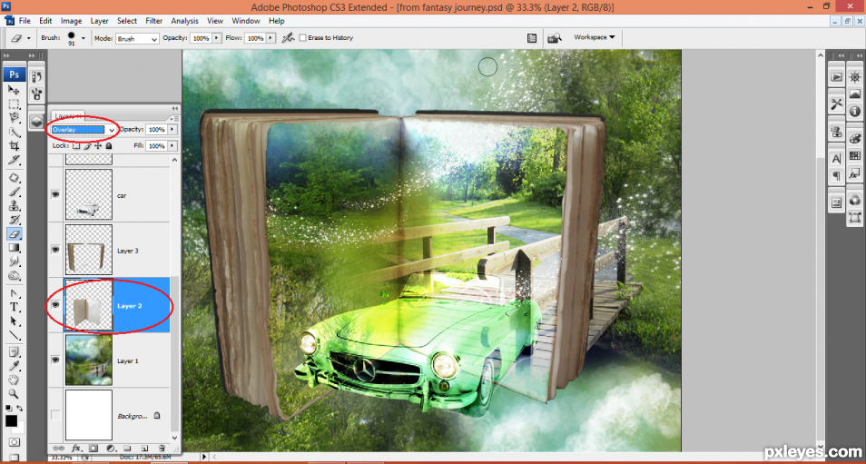Open eraser Mode dropdown

[x=137, y=39]
